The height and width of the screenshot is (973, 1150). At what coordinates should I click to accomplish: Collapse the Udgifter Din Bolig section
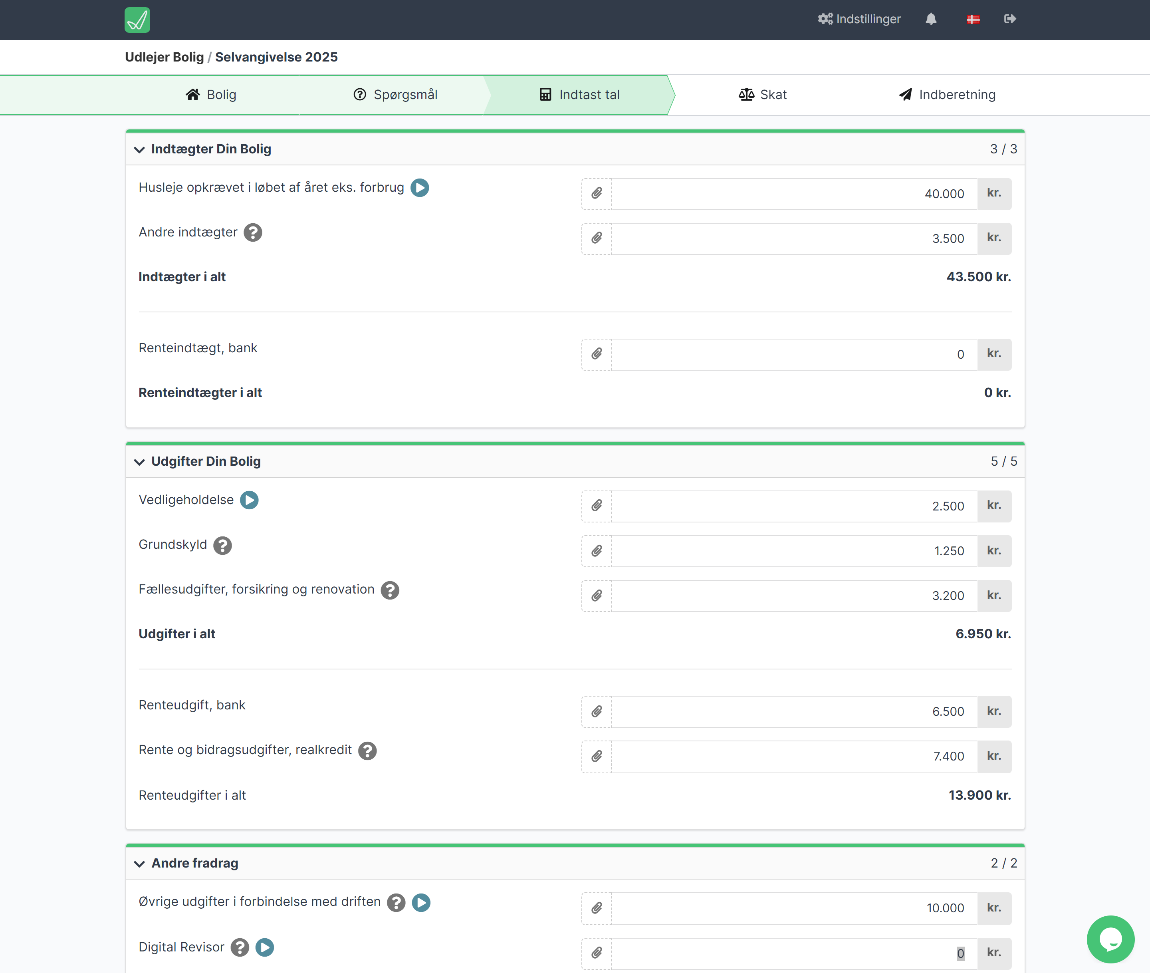point(139,462)
